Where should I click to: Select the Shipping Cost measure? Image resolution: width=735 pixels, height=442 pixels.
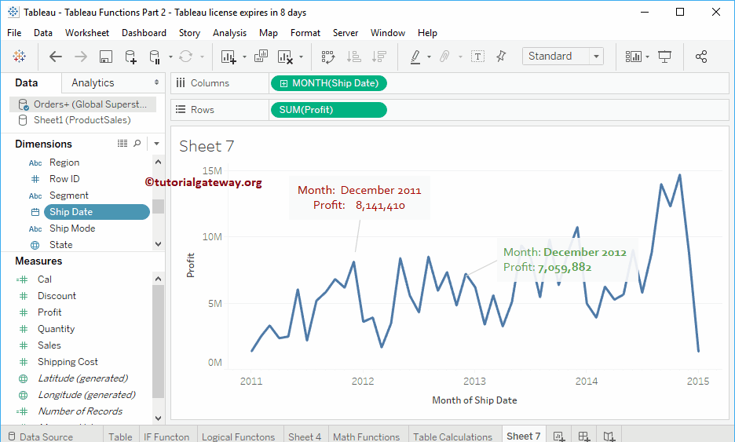(68, 362)
